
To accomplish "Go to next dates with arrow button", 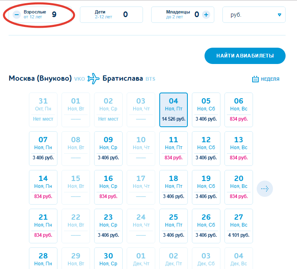I will coord(265,189).
